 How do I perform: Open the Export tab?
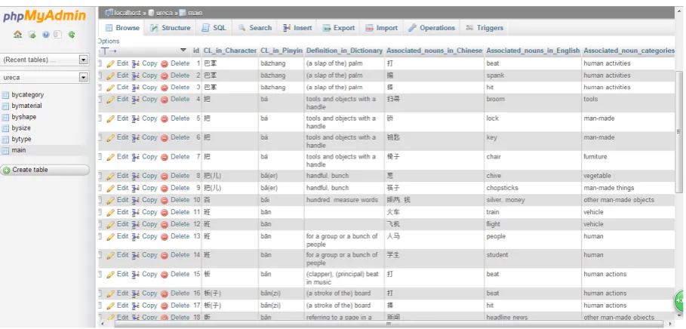(339, 28)
